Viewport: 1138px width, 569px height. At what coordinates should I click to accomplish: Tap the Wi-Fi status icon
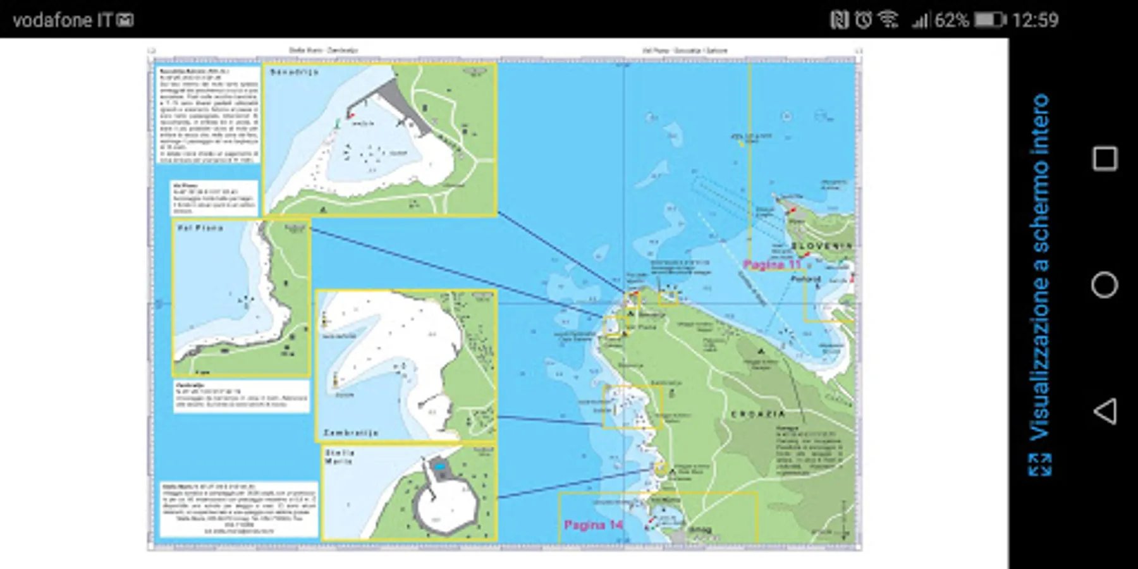point(889,20)
